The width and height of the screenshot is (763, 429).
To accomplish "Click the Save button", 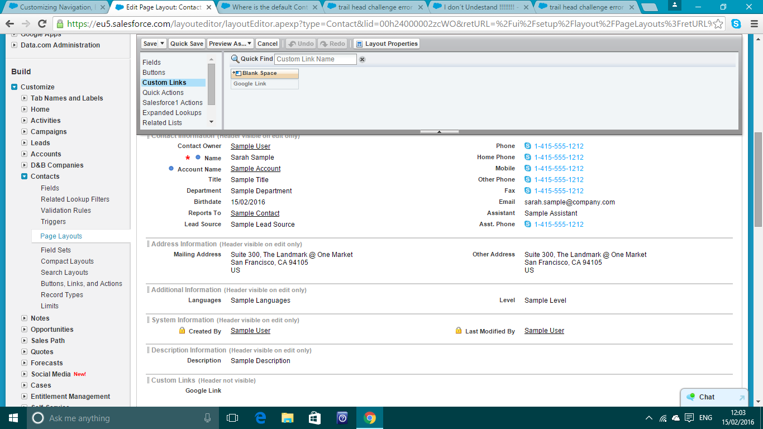I will click(150, 44).
